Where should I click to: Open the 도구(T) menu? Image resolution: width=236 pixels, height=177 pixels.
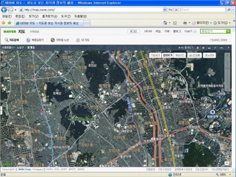pos(66,16)
